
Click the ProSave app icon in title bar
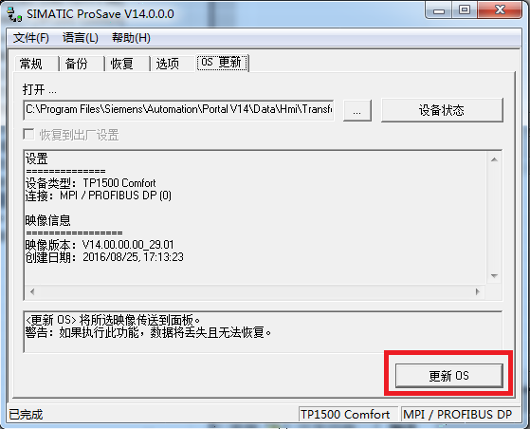14,14
